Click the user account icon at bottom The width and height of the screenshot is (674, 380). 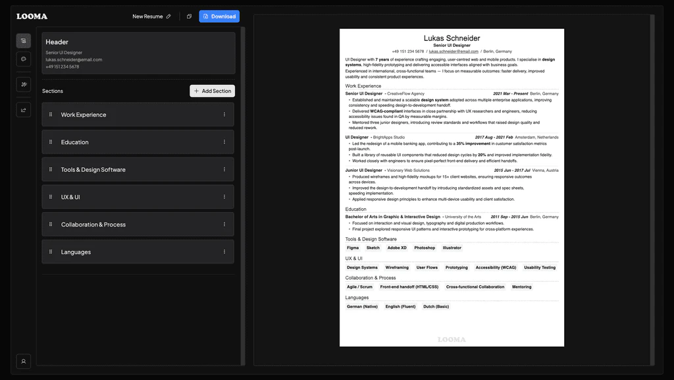23,361
